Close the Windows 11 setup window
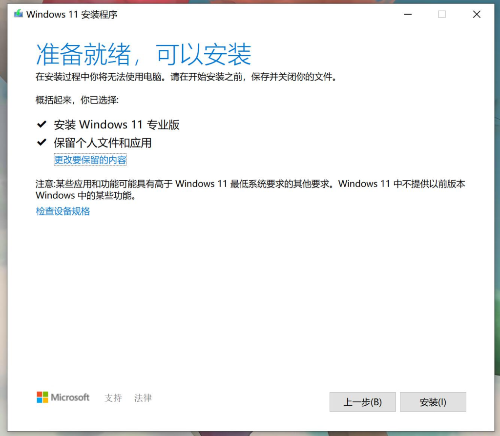Screen dimensions: 500x436 [477, 14]
